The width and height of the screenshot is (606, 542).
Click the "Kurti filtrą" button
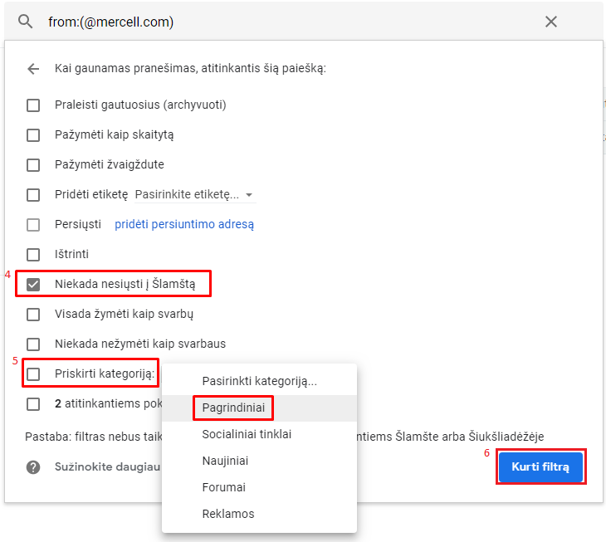click(540, 467)
